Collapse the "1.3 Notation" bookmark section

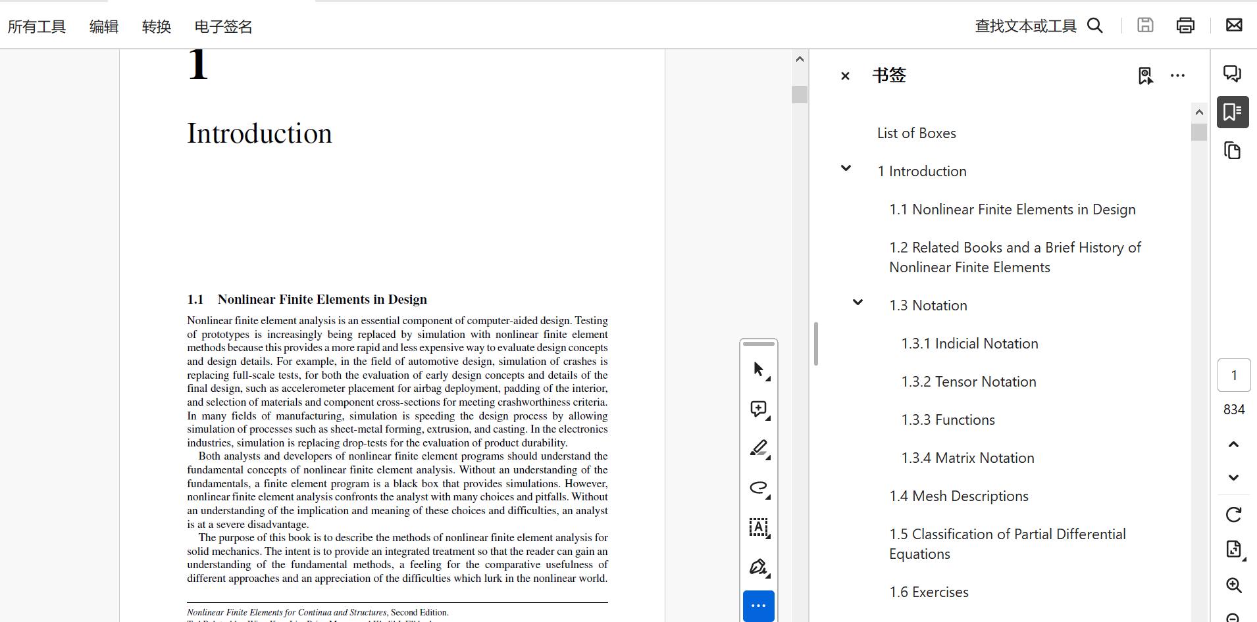coord(856,302)
